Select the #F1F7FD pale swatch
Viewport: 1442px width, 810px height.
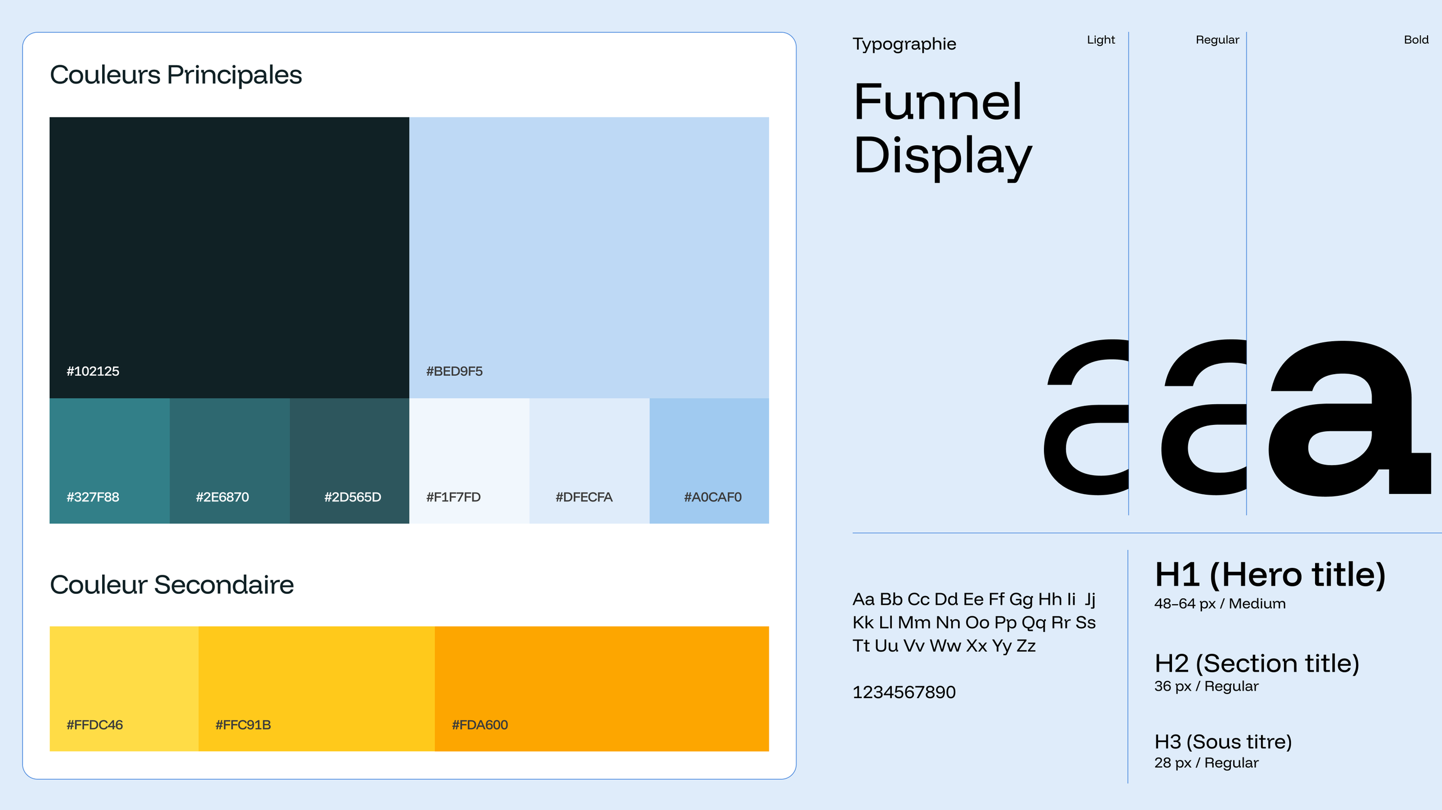point(469,461)
